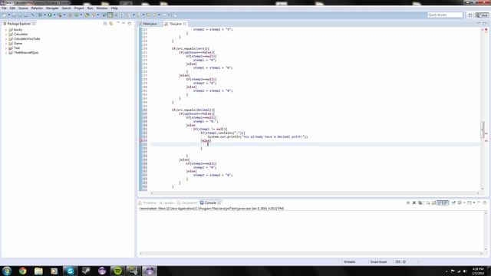The width and height of the screenshot is (491, 276).
Task: Click the Open Type toolbar icon
Action: pyautogui.click(x=87, y=15)
